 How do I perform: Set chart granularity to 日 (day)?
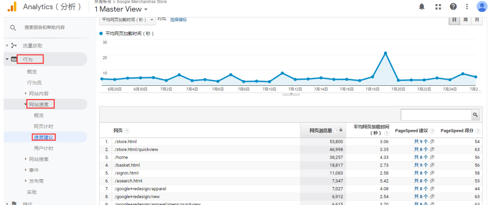454,20
